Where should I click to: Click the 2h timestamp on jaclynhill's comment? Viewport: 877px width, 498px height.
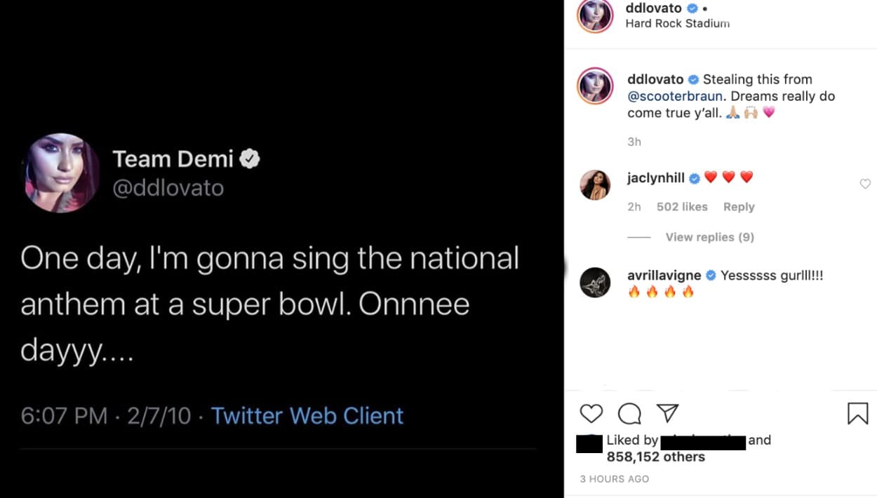point(634,206)
